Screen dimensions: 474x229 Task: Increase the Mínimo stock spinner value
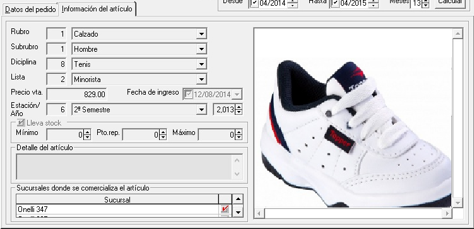(x=87, y=132)
